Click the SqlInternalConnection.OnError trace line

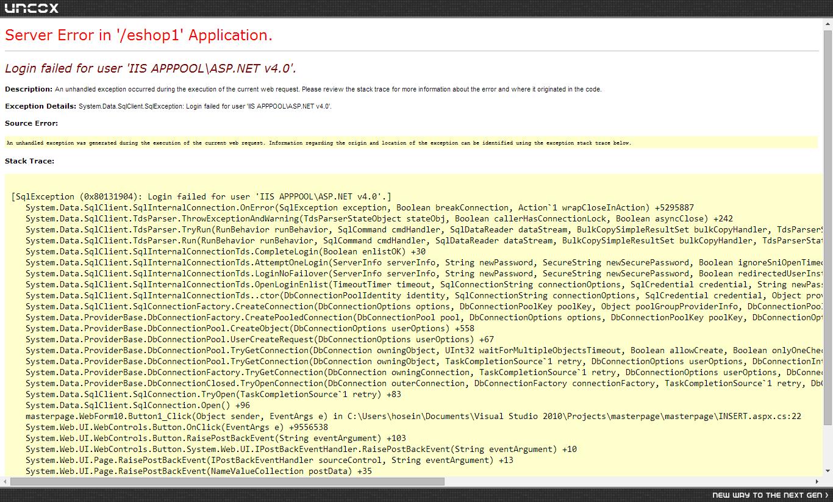[x=360, y=207]
